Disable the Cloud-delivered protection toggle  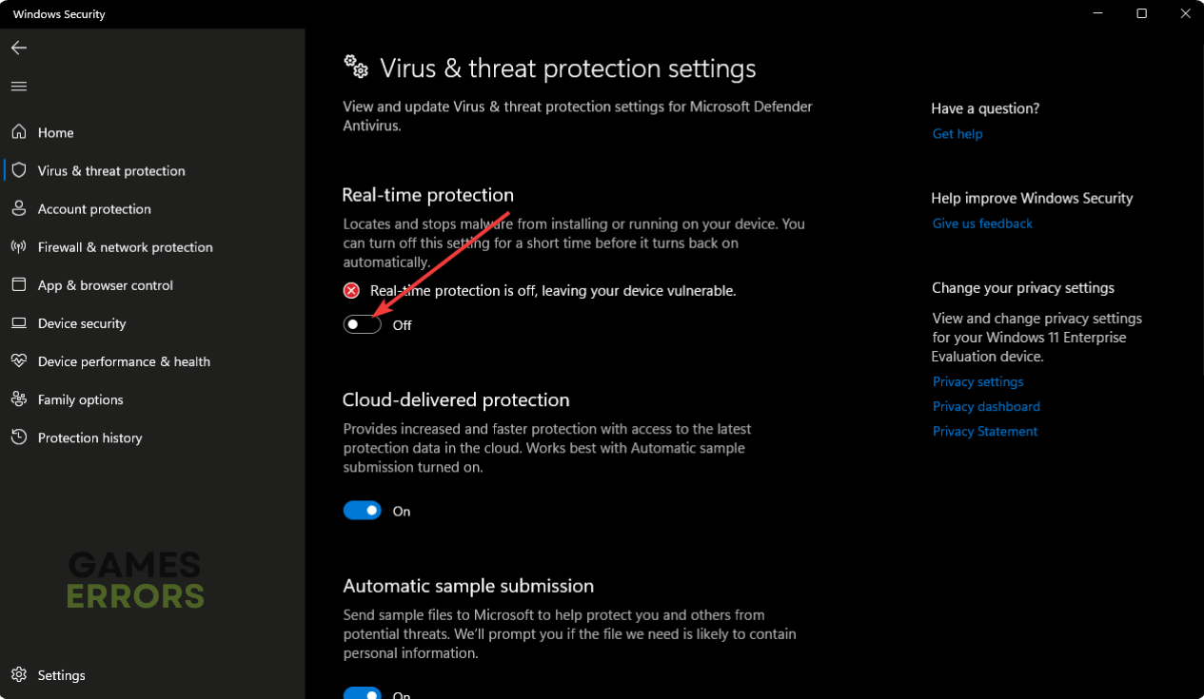pyautogui.click(x=363, y=511)
